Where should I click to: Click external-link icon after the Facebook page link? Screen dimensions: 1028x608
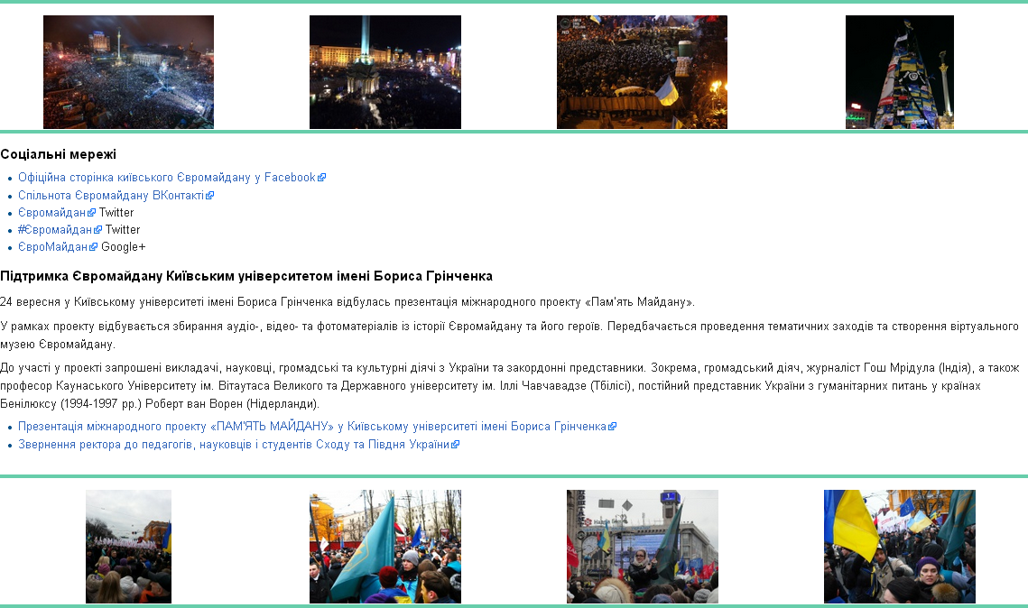point(321,179)
